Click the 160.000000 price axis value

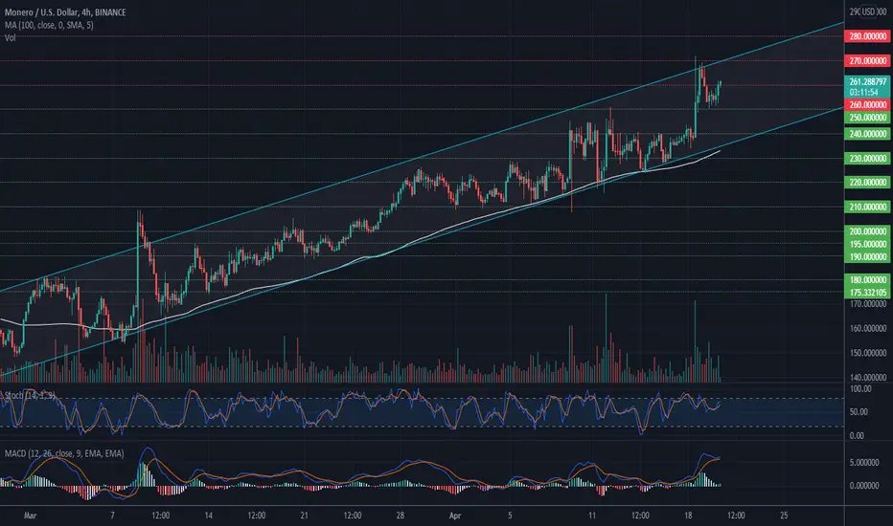click(x=868, y=328)
